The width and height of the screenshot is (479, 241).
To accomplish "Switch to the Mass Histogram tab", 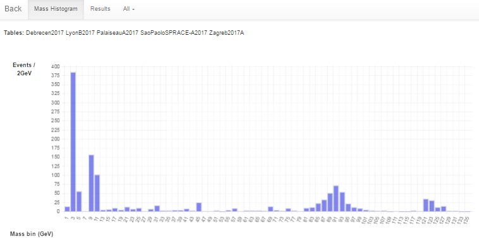I will pos(56,9).
